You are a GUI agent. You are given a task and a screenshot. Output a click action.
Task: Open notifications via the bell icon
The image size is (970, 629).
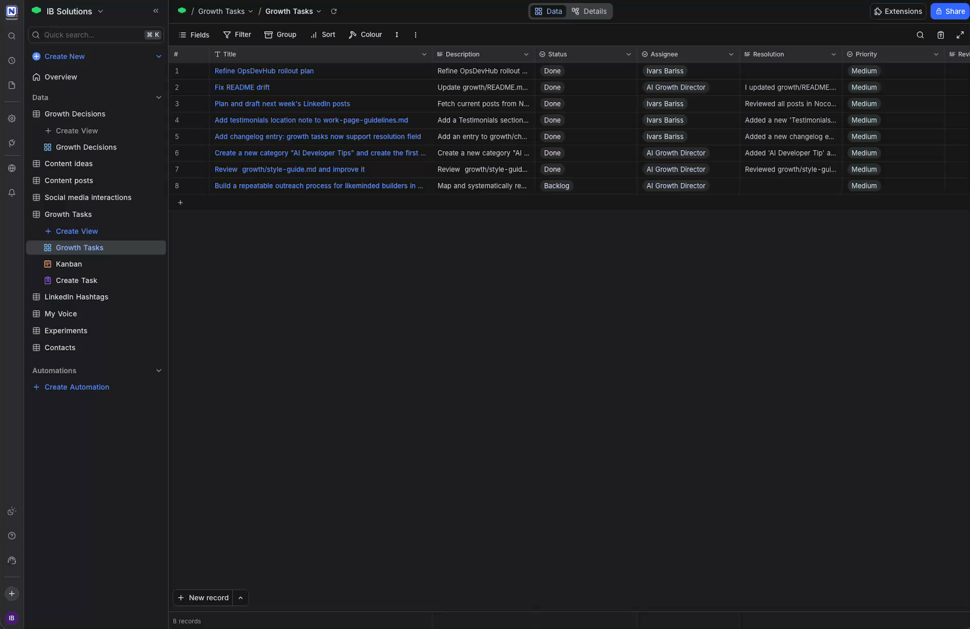coord(12,192)
